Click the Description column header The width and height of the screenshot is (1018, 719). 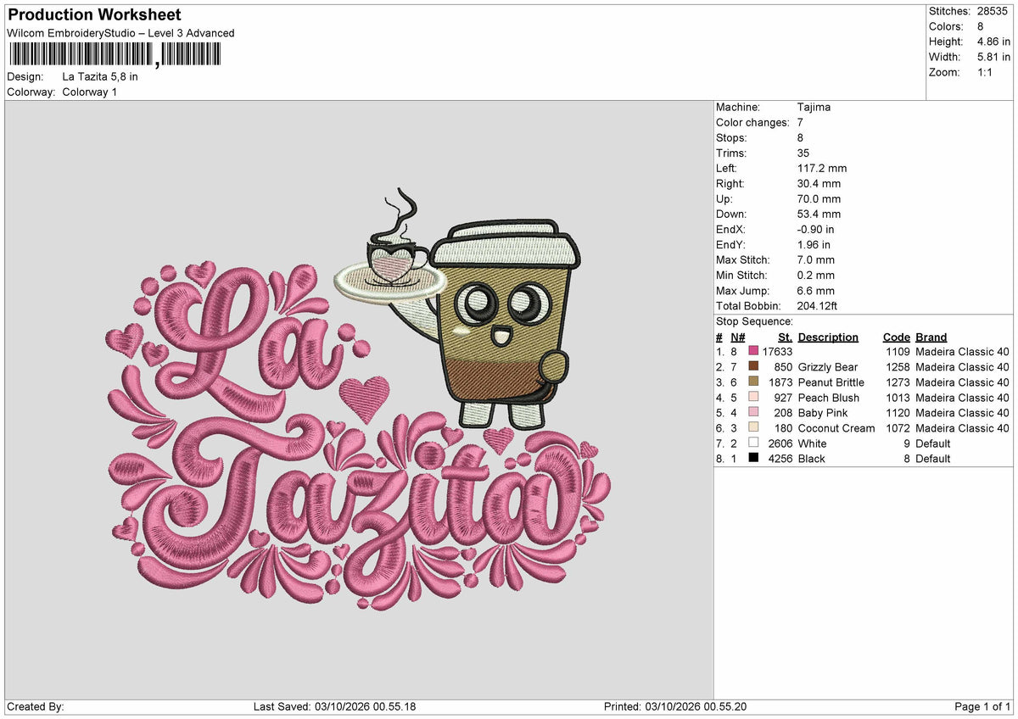coord(828,337)
